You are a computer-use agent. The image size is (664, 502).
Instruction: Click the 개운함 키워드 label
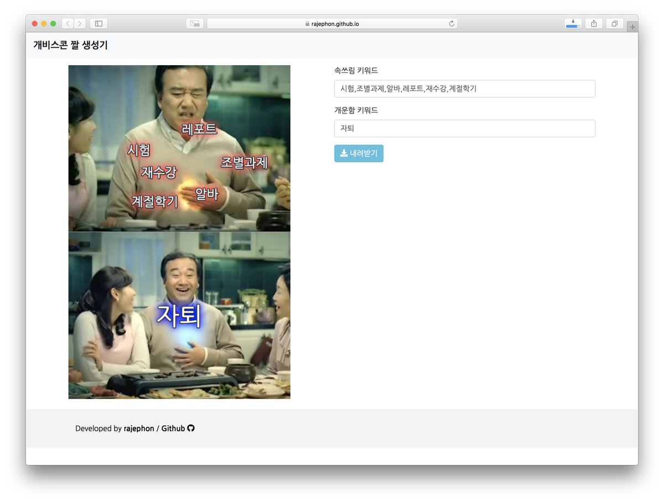pyautogui.click(x=356, y=110)
